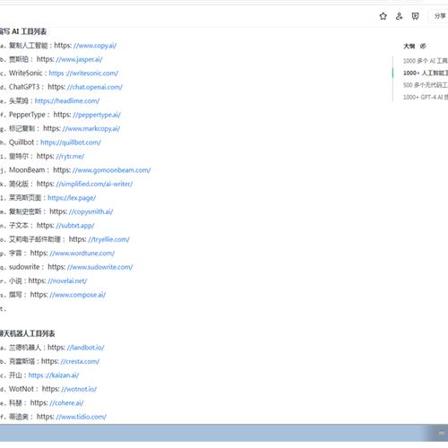
Task: Open the novelai.net link
Action: pyautogui.click(x=67, y=281)
